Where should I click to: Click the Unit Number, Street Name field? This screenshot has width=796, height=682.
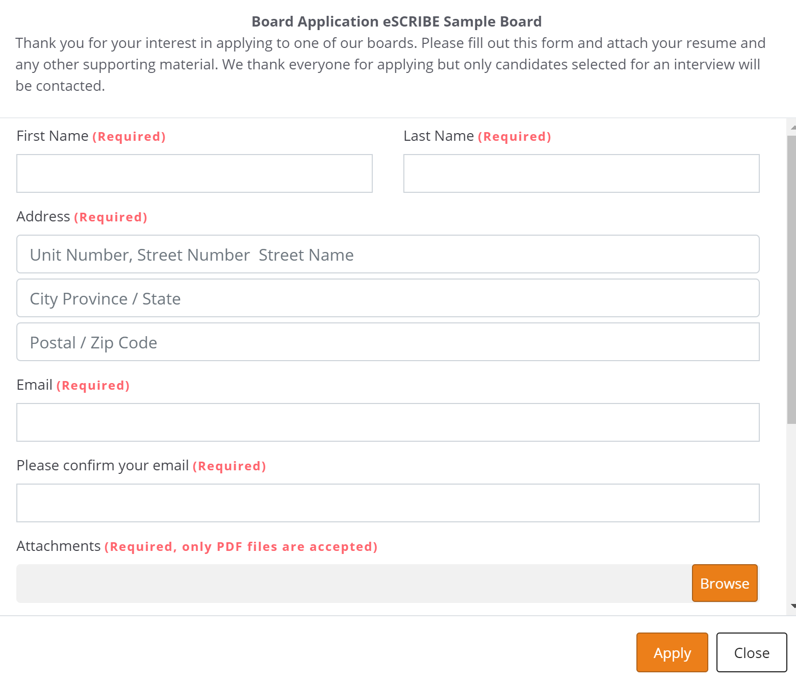pos(388,254)
